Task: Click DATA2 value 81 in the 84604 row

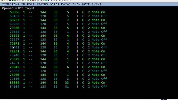Action: (x=67, y=87)
